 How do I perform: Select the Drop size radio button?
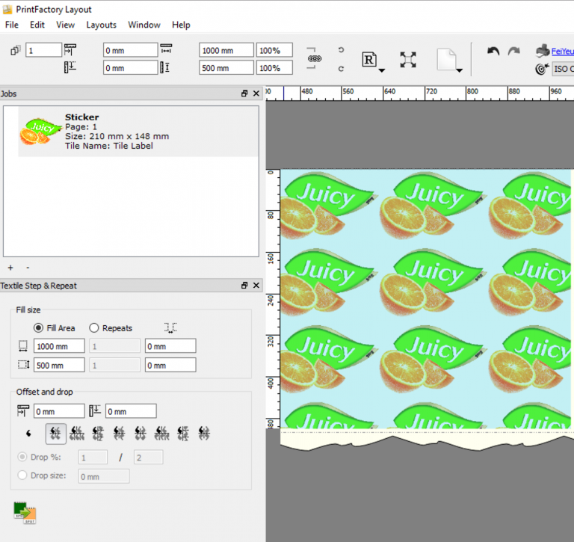(x=22, y=475)
